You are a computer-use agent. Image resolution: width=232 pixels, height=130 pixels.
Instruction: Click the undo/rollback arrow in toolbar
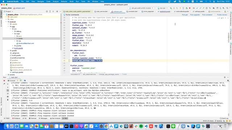[210, 8]
